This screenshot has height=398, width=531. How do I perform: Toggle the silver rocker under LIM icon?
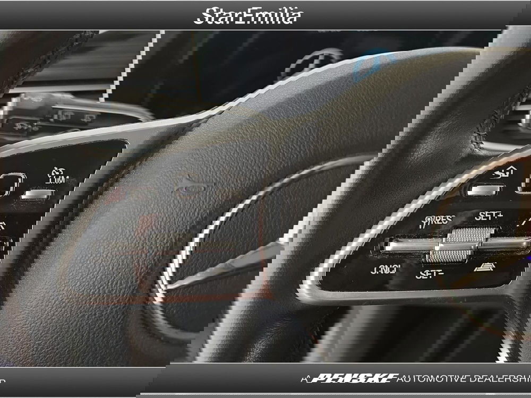point(36,194)
